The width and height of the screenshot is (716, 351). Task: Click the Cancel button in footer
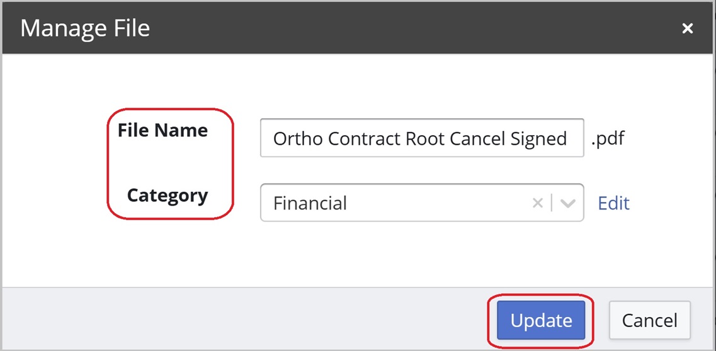(649, 320)
